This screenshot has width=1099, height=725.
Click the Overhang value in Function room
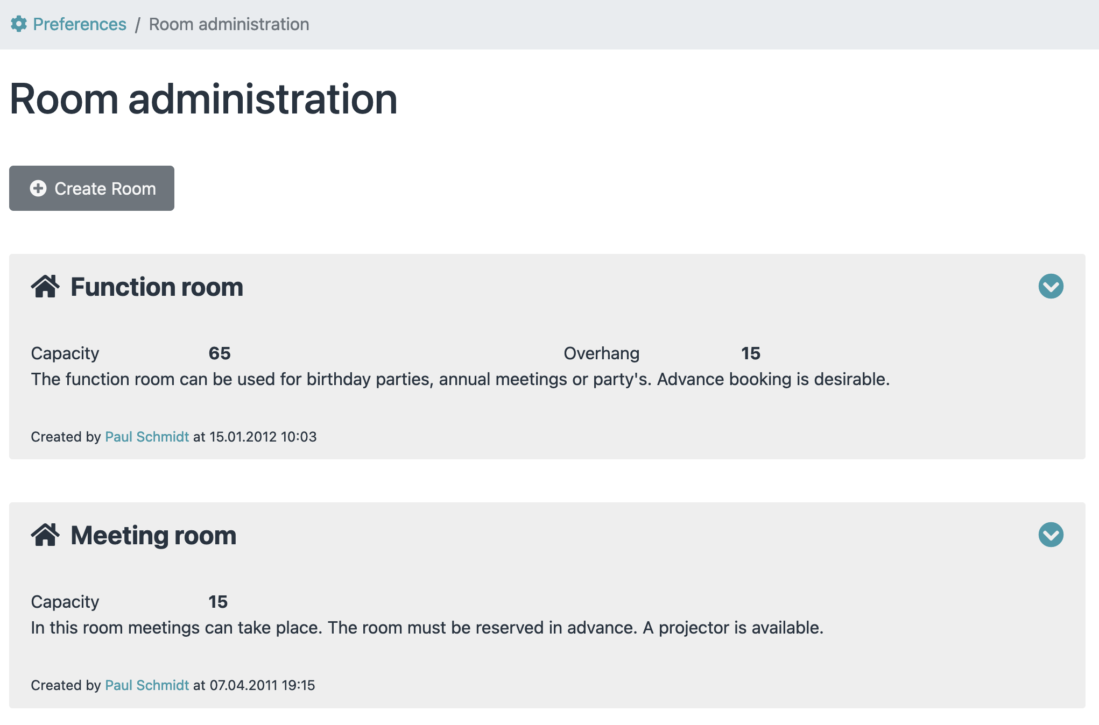[x=750, y=353]
